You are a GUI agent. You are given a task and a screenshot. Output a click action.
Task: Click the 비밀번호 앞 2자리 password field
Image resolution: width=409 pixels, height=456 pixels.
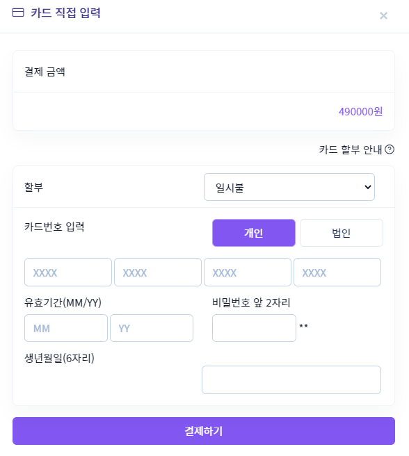click(x=254, y=328)
